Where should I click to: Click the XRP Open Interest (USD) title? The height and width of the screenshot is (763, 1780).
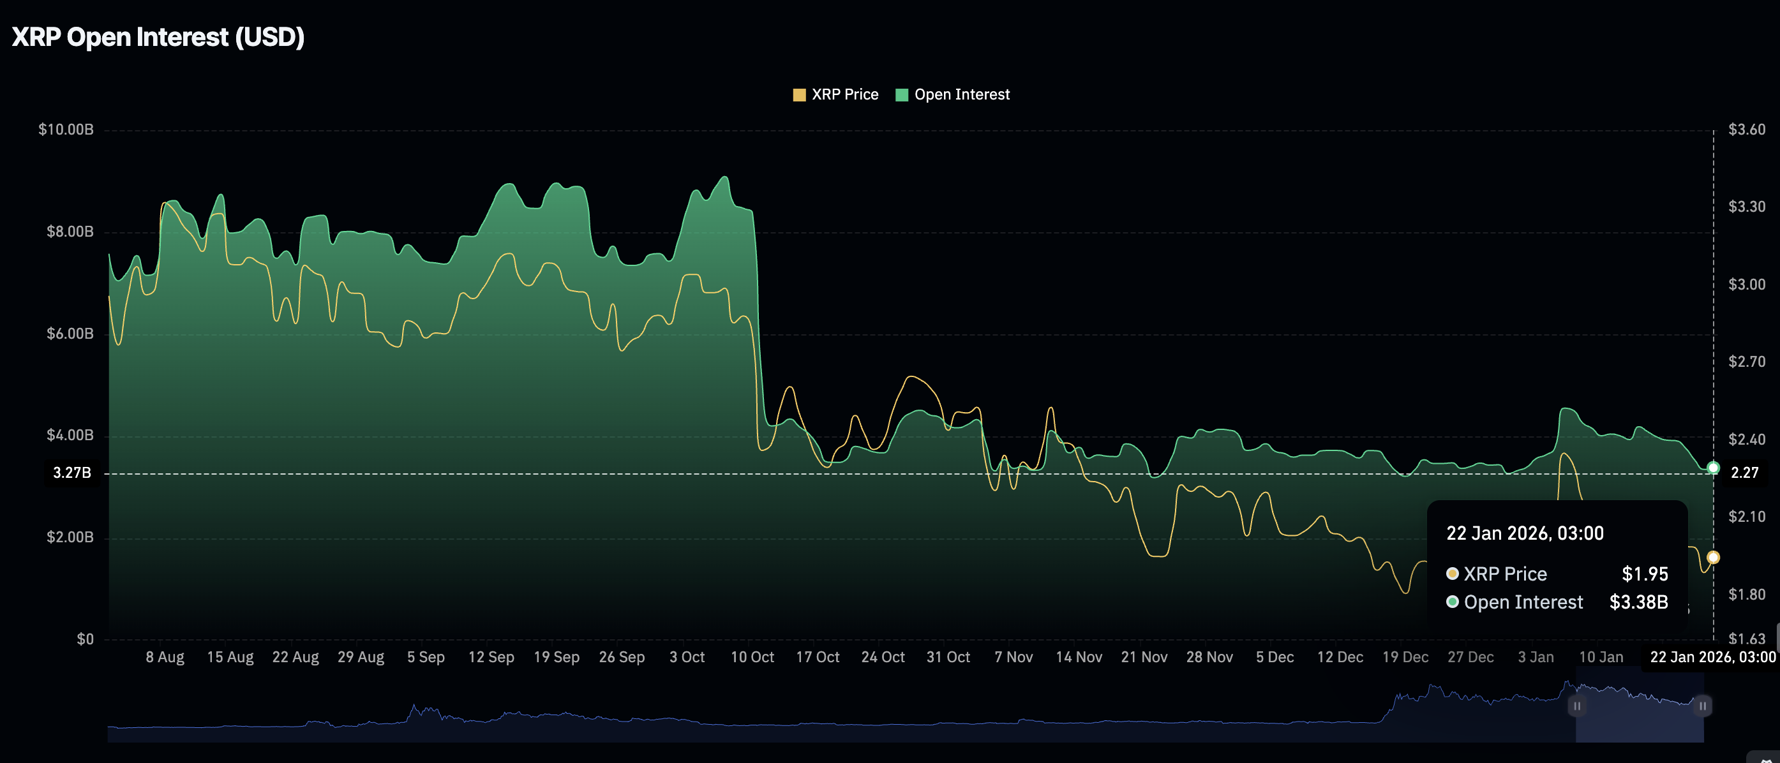coord(158,36)
